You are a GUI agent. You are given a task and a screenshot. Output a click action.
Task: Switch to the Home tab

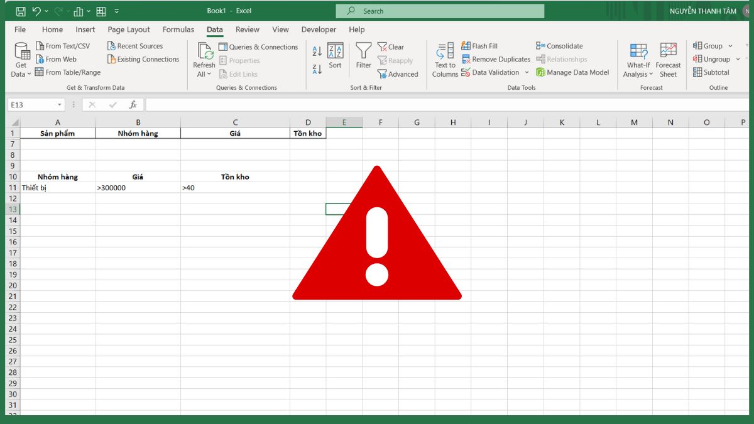click(52, 30)
